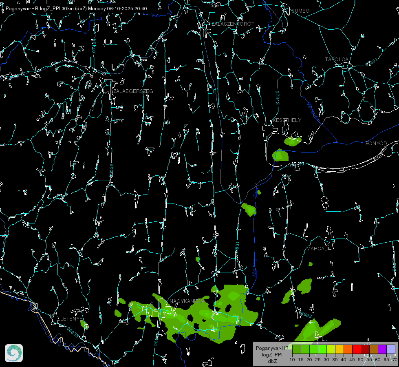The image size is (399, 367).
Task: Click the legend scale value 60
Action: pos(378,360)
